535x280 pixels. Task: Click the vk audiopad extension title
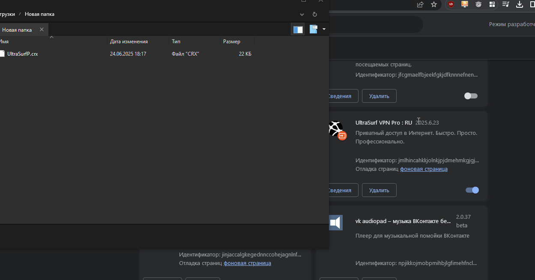(x=403, y=221)
